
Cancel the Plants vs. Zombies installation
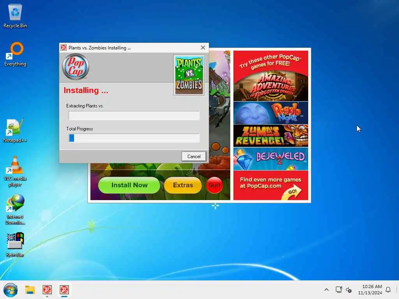point(194,157)
